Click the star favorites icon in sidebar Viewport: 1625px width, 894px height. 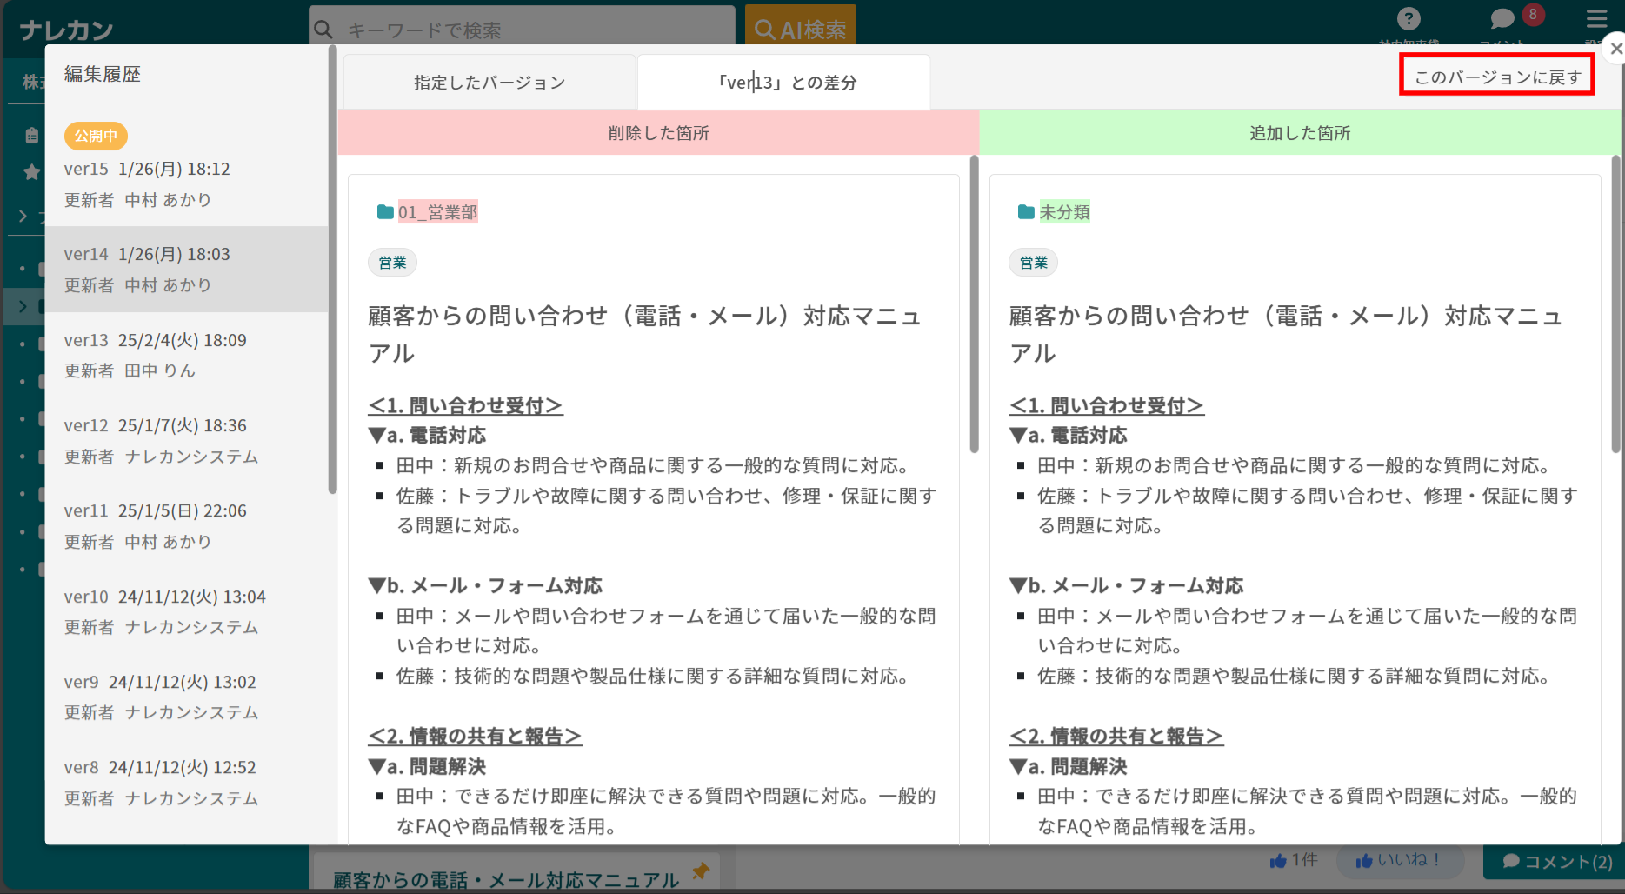tap(31, 172)
